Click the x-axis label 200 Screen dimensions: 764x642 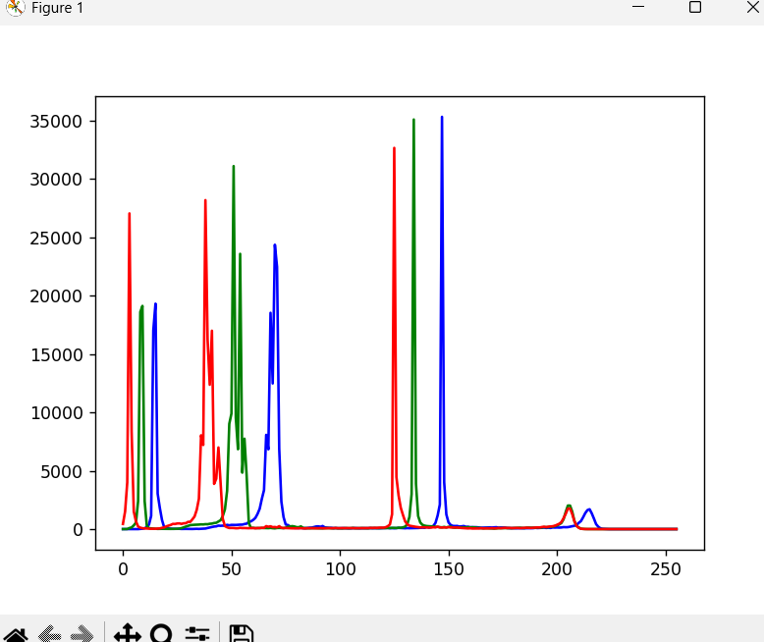click(x=557, y=569)
